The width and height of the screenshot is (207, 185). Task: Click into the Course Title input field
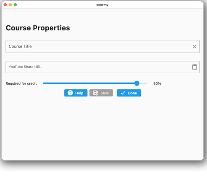[102, 46]
